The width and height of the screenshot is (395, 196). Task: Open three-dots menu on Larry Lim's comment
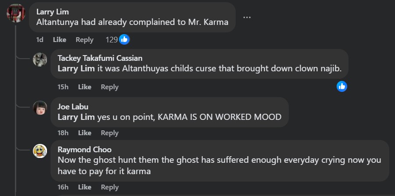tap(247, 17)
